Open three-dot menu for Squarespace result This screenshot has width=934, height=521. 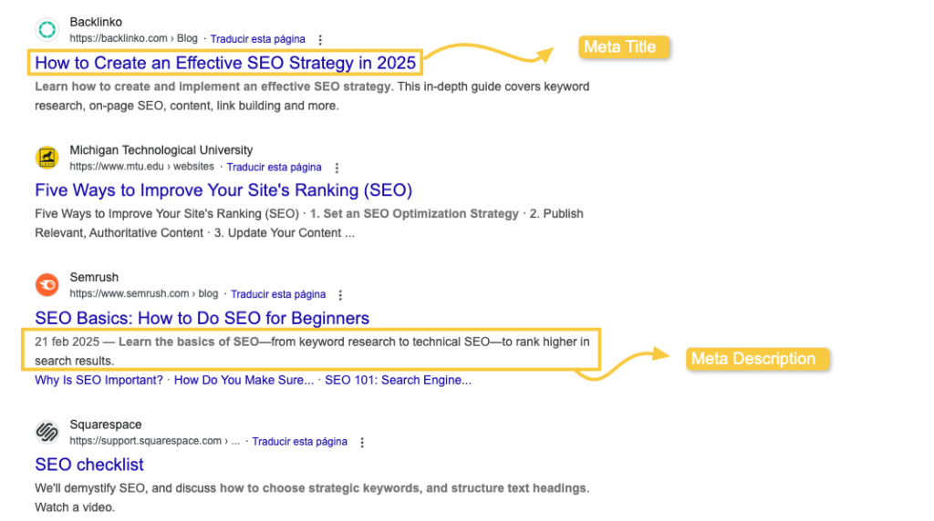362,443
